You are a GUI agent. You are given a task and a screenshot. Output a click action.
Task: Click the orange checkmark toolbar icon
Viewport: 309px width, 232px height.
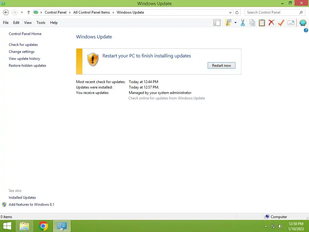pos(281,23)
